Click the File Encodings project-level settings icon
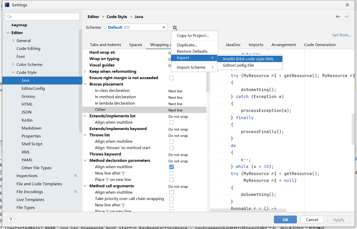 coord(75,192)
